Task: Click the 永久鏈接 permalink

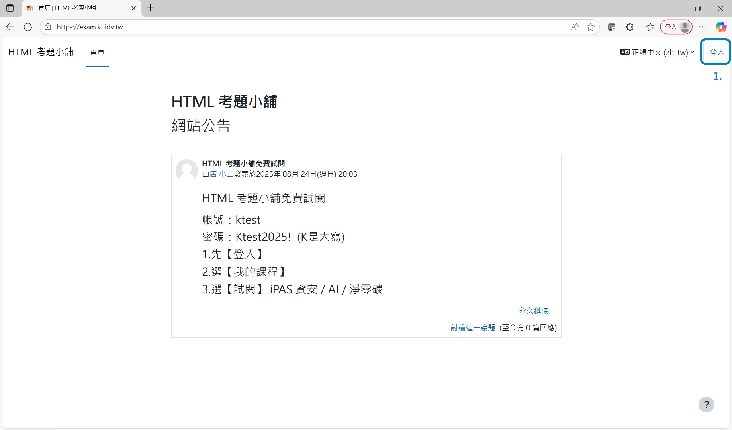Action: (x=534, y=311)
